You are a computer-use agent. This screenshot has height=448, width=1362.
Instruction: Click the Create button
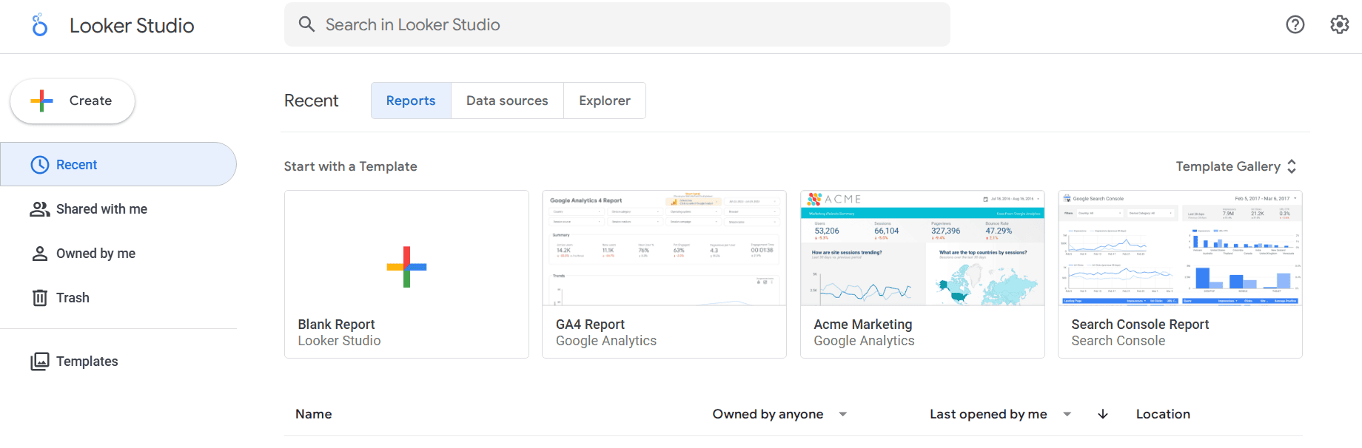[x=73, y=101]
